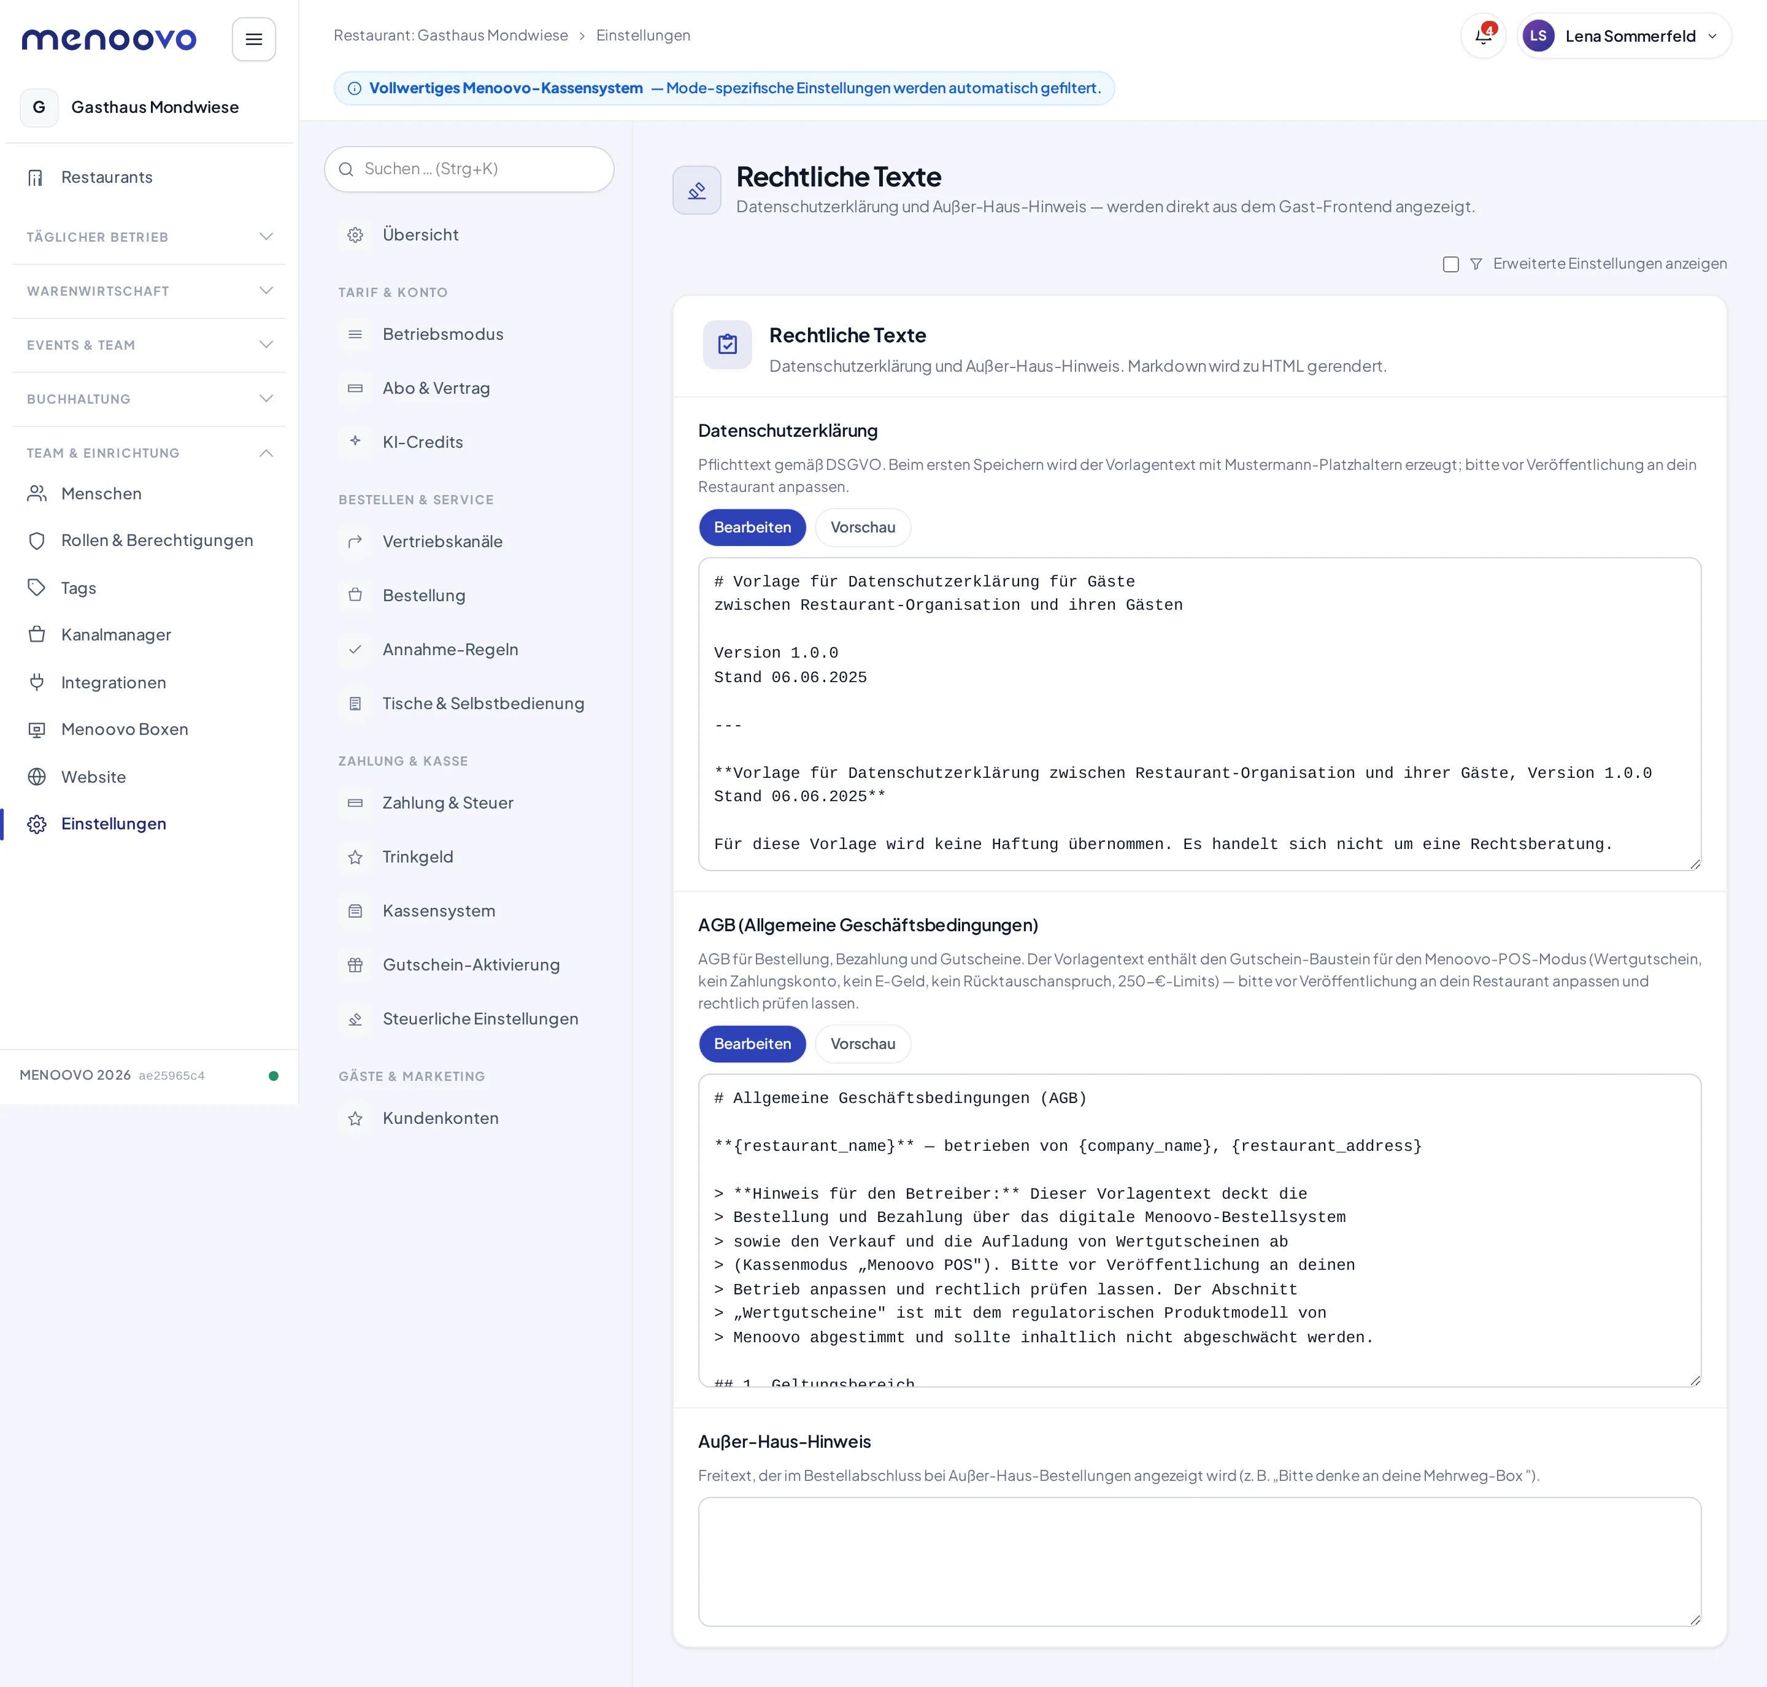1767x1687 pixels.
Task: Click the AGB textarea resize handle
Action: [1694, 1380]
